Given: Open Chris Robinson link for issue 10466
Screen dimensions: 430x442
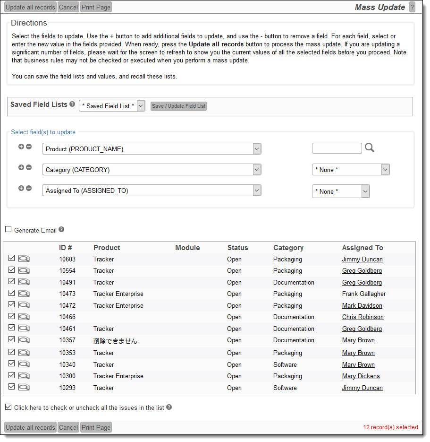Looking at the screenshot, I should (363, 317).
